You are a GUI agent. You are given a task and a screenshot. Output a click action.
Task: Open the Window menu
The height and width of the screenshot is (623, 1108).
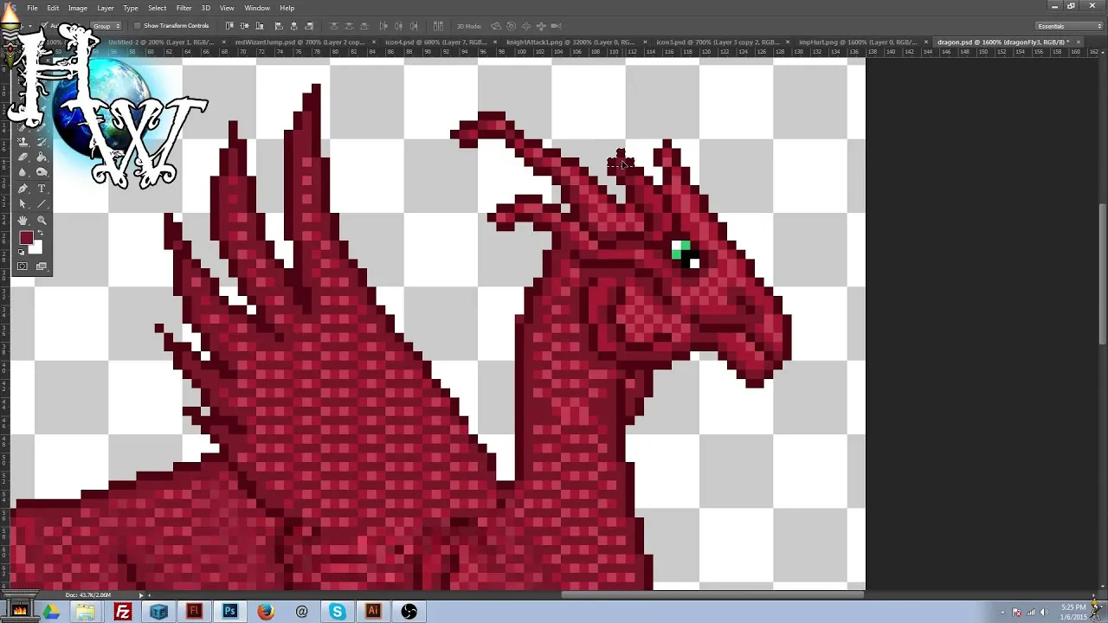(x=257, y=8)
